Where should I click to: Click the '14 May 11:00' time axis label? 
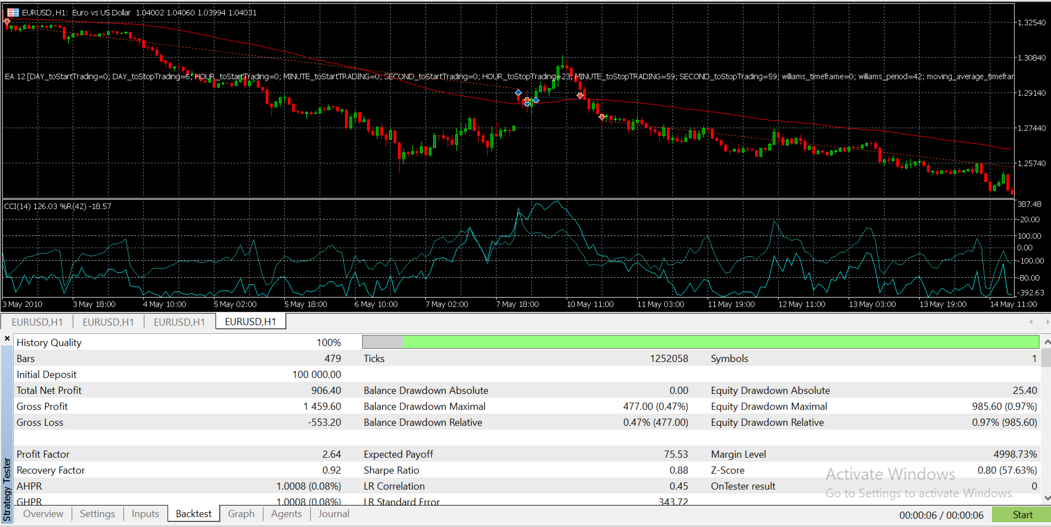tap(1014, 304)
